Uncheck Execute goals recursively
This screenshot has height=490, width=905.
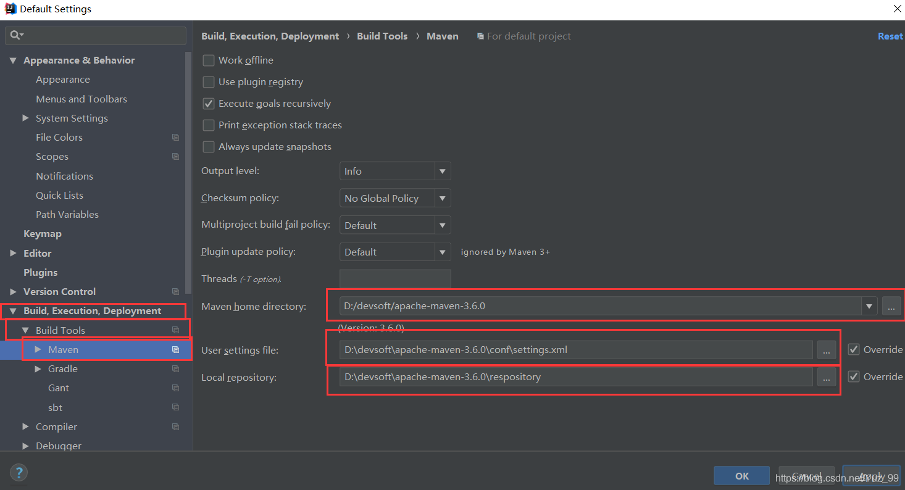(209, 104)
